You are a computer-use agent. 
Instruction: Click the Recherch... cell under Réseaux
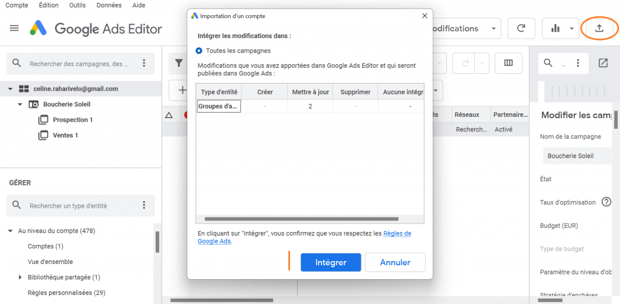pyautogui.click(x=471, y=129)
